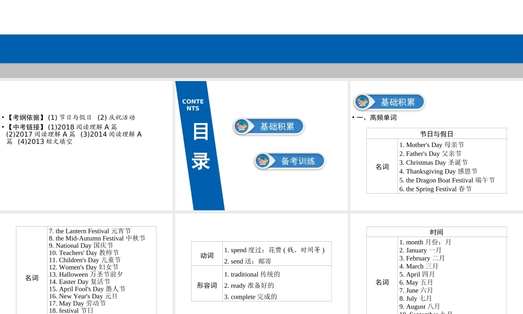Click the April Fool's Day 愚人节 row
523x314 pixels.
87,289
